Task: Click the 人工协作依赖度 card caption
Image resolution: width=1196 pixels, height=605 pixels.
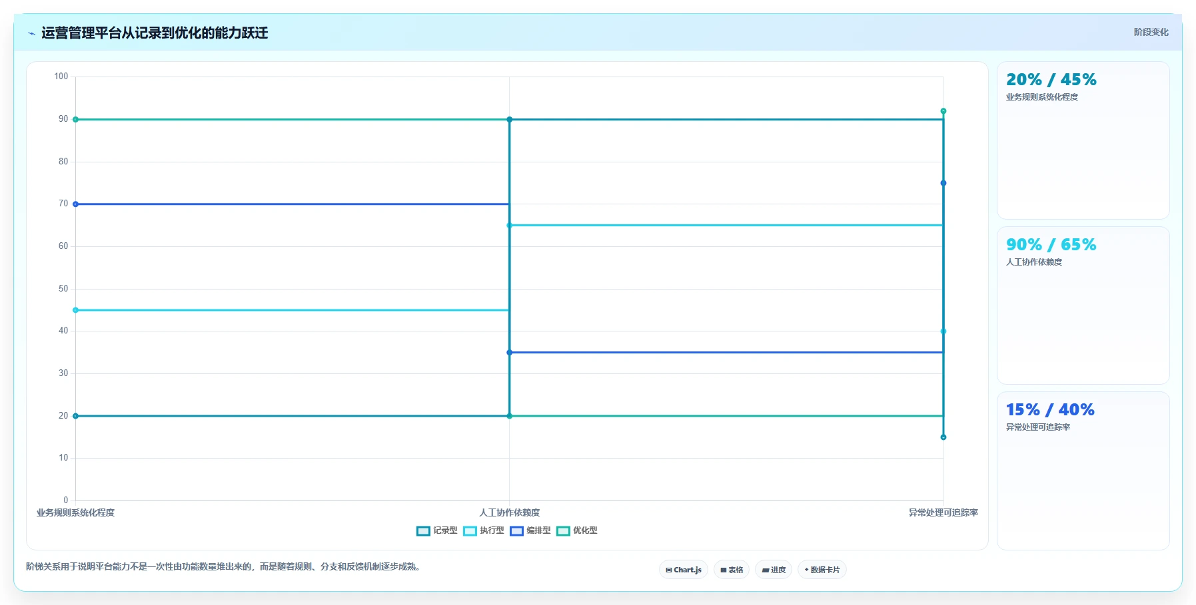Action: pyautogui.click(x=1034, y=262)
